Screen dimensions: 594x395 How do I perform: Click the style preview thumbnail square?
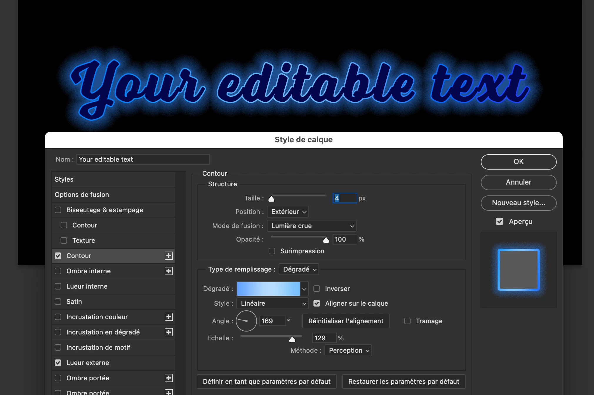tap(518, 270)
